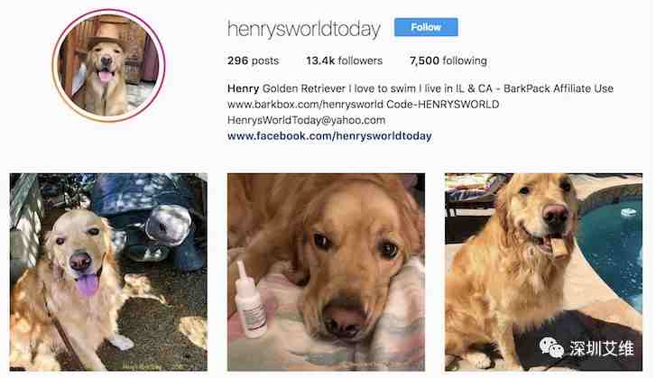The height and width of the screenshot is (378, 656).
Task: Click the 深圳艾维 watermark text
Action: (601, 348)
